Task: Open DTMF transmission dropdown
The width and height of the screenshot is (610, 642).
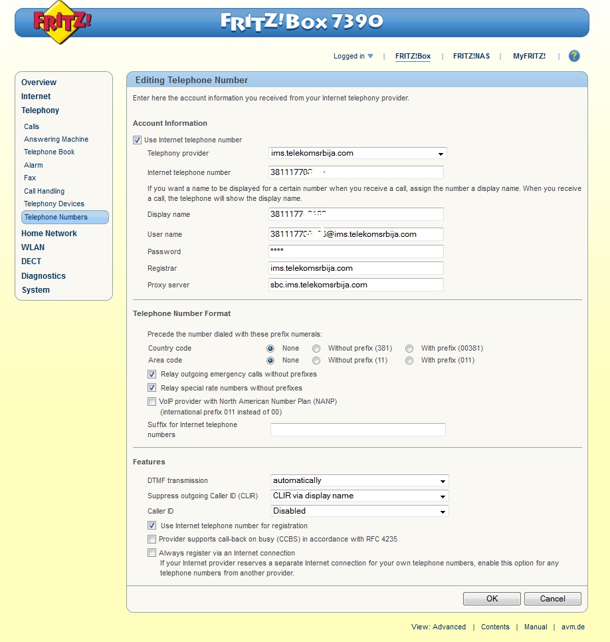Action: 359,480
